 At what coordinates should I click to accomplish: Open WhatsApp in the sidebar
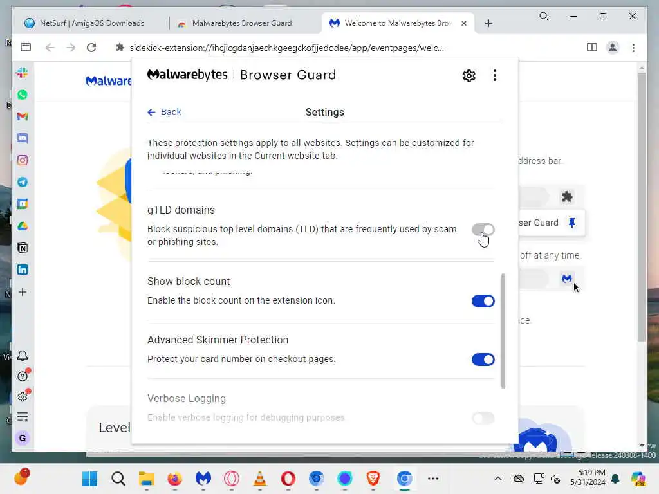coord(23,95)
